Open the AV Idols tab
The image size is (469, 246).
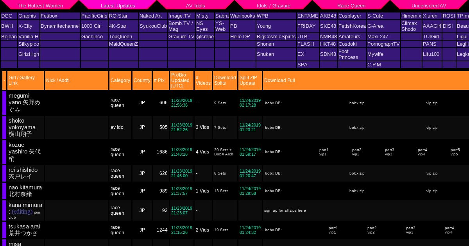coord(195,5)
